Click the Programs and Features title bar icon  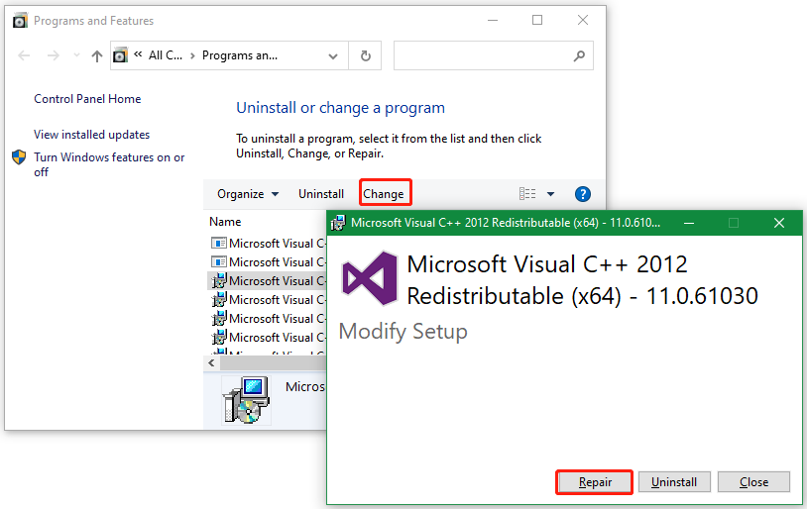click(x=20, y=21)
